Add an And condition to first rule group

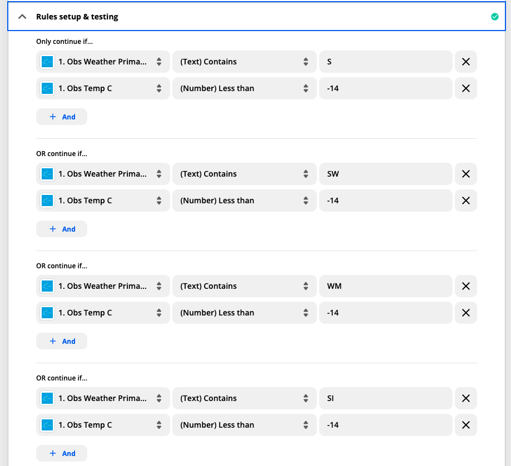pyautogui.click(x=62, y=117)
